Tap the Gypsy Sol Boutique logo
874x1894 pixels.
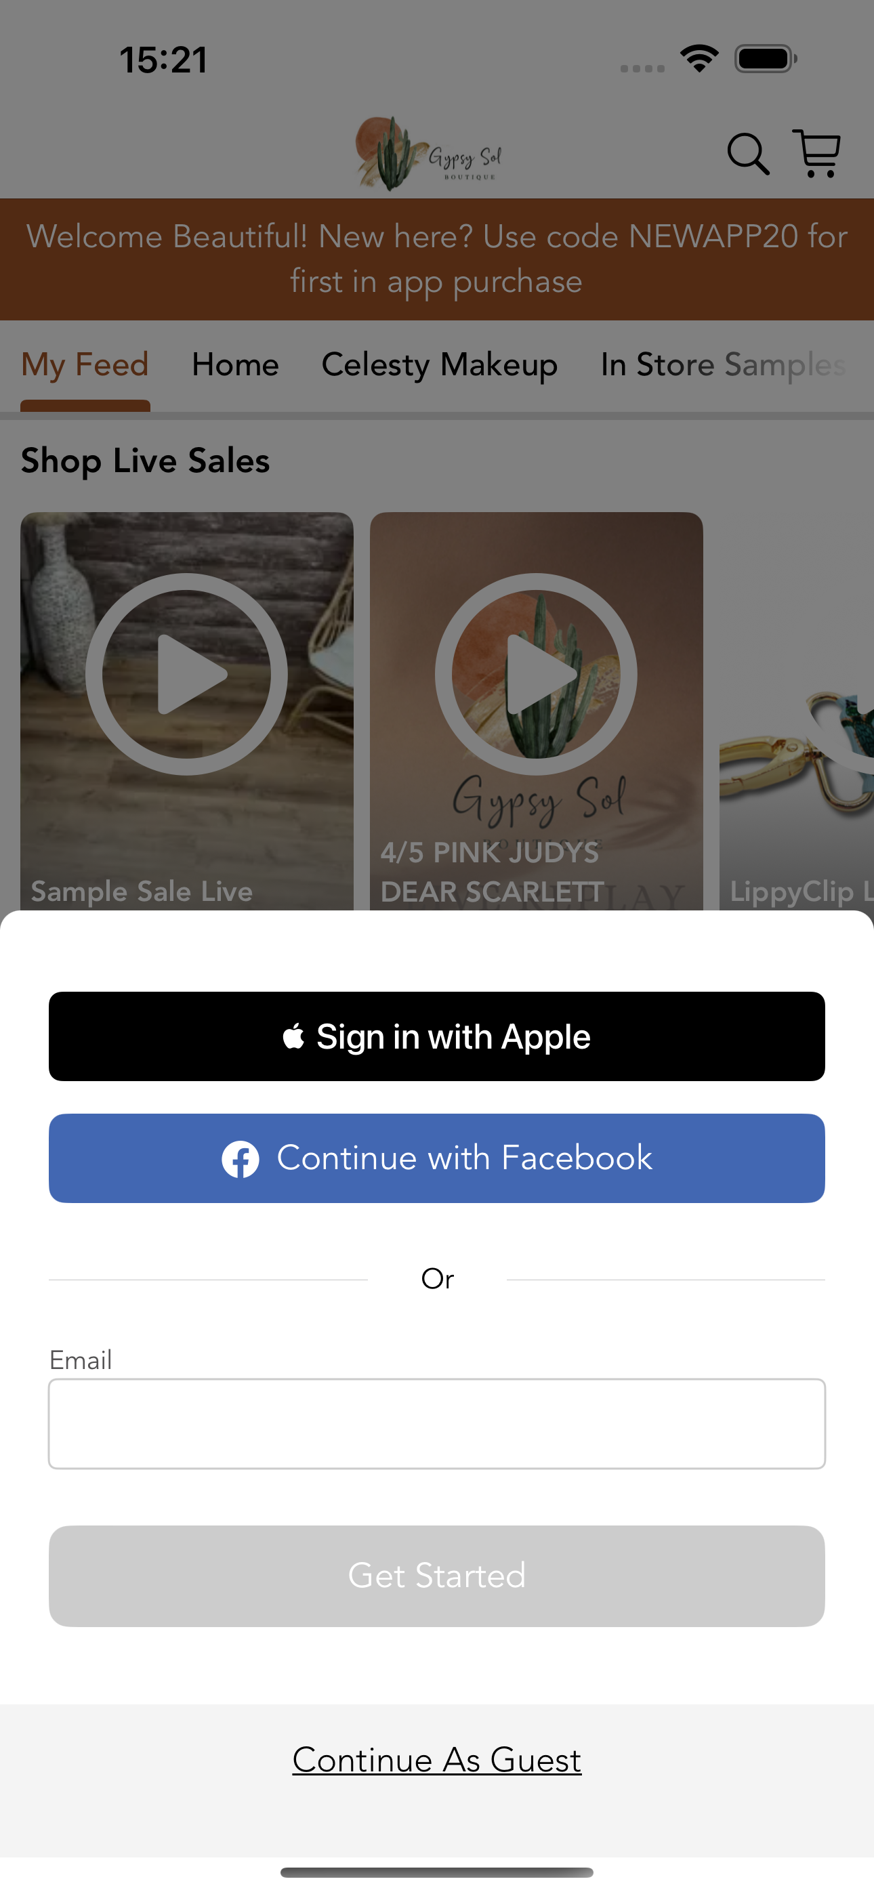430,154
